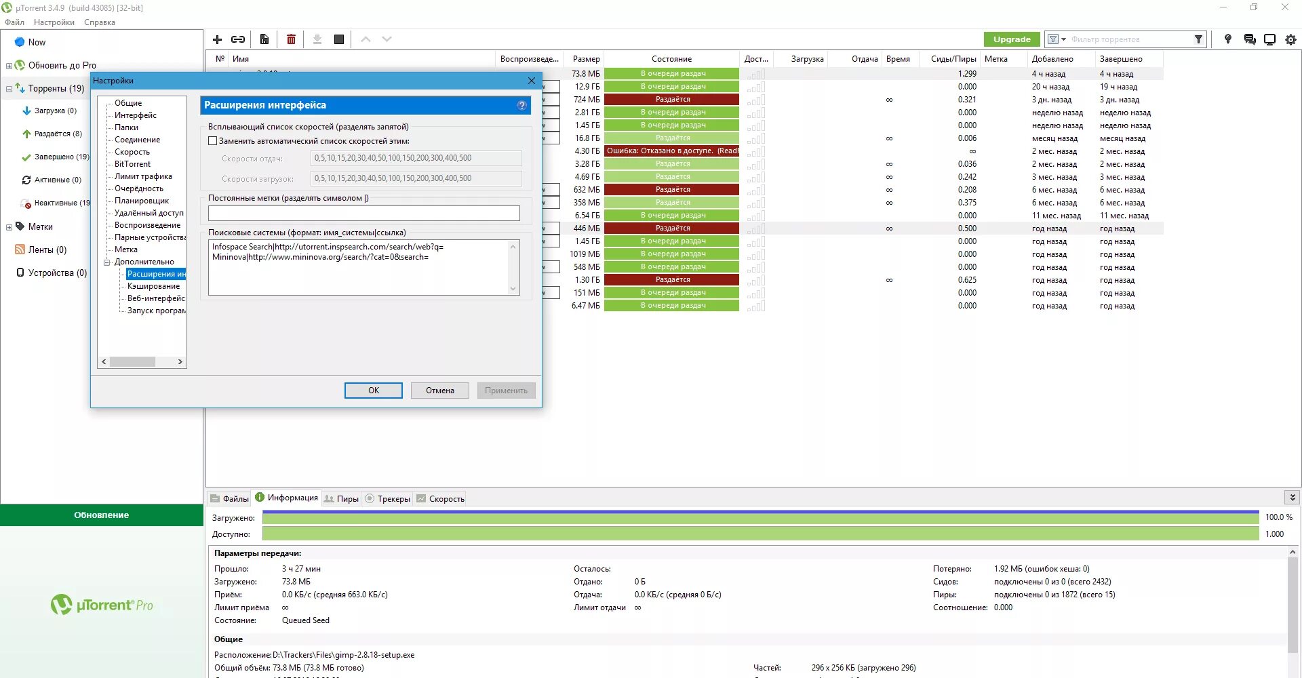Click the Inactive icon in sidebar
Viewport: 1302px width, 678px height.
pos(26,203)
